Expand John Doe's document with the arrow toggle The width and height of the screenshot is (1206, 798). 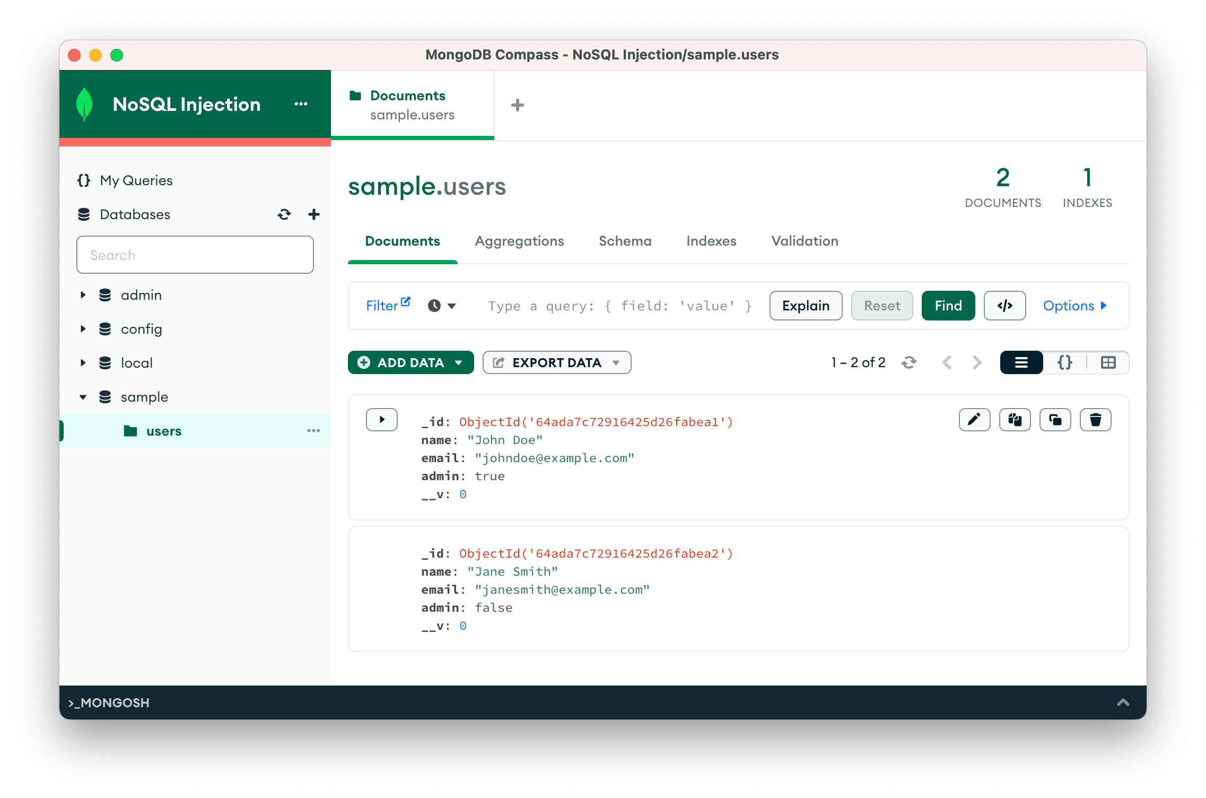point(381,420)
